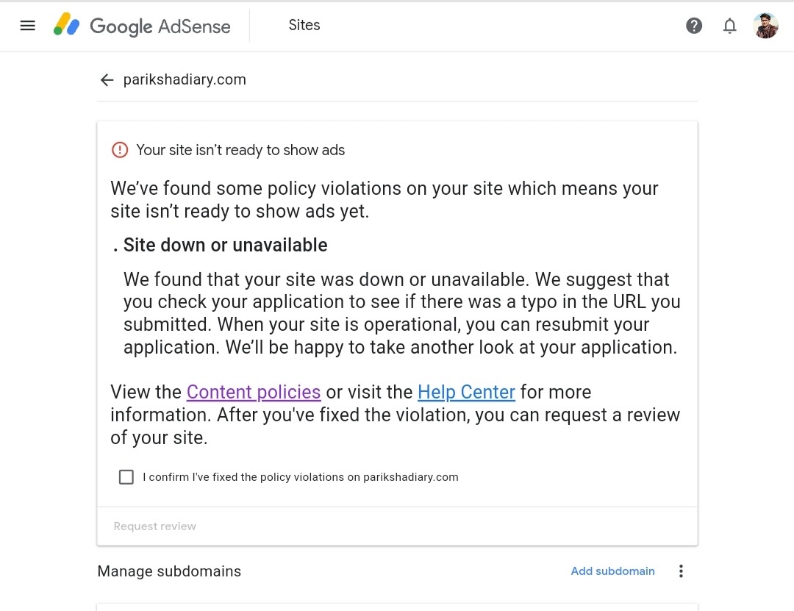The width and height of the screenshot is (794, 611).
Task: Open the notifications bell
Action: click(x=729, y=25)
